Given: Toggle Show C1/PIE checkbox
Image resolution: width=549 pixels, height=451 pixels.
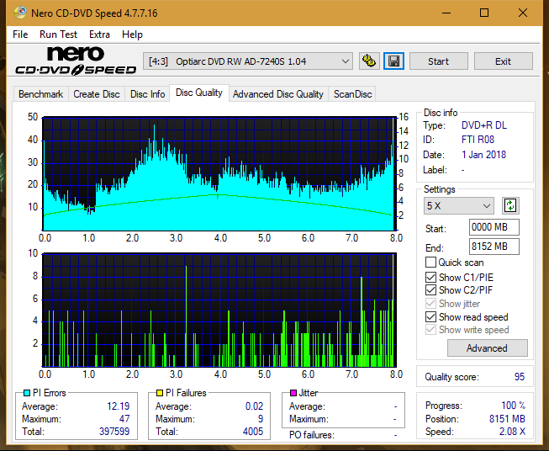Looking at the screenshot, I should (430, 278).
